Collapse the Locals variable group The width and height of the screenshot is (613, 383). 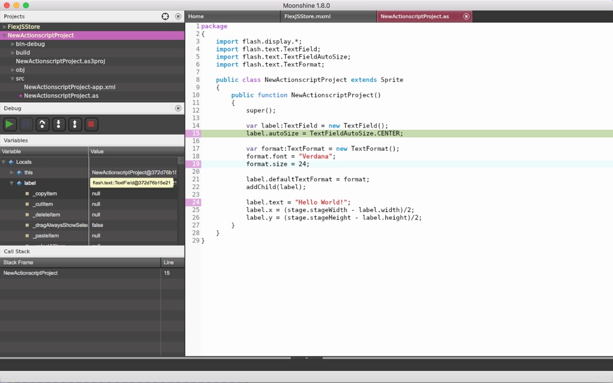tap(3, 162)
